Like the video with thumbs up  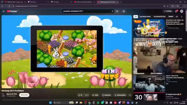[80, 95]
